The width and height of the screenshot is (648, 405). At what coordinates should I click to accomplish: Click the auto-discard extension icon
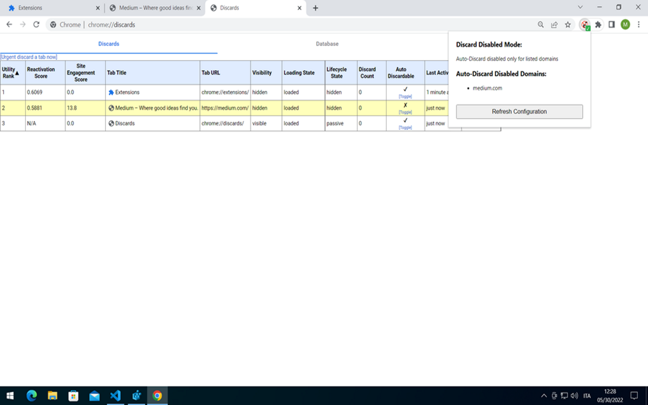point(585,25)
